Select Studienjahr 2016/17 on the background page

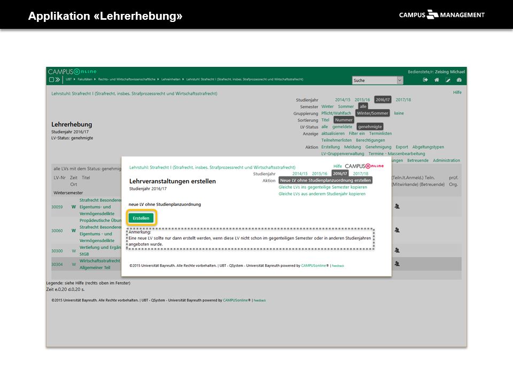(383, 99)
